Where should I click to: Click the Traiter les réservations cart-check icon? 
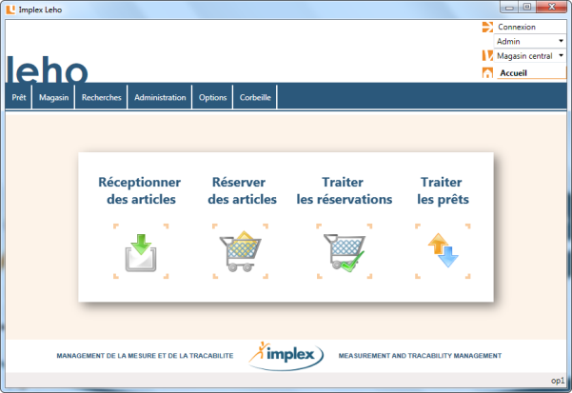click(x=345, y=252)
